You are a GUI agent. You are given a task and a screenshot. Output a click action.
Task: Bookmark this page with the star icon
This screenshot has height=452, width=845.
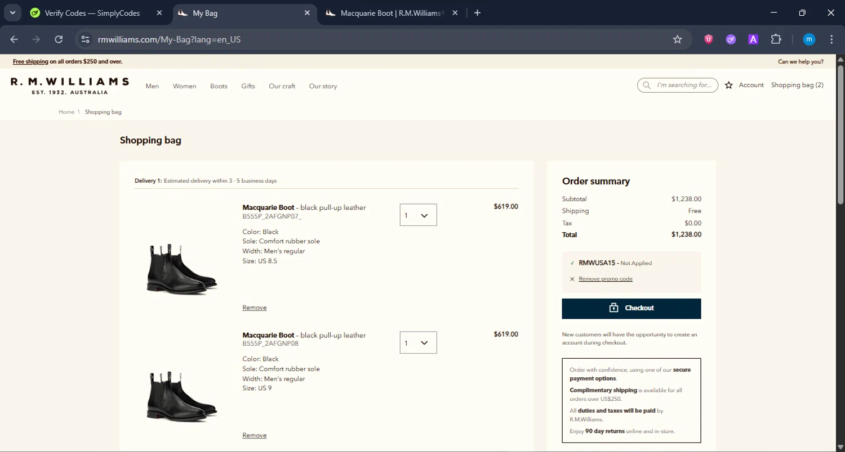678,39
